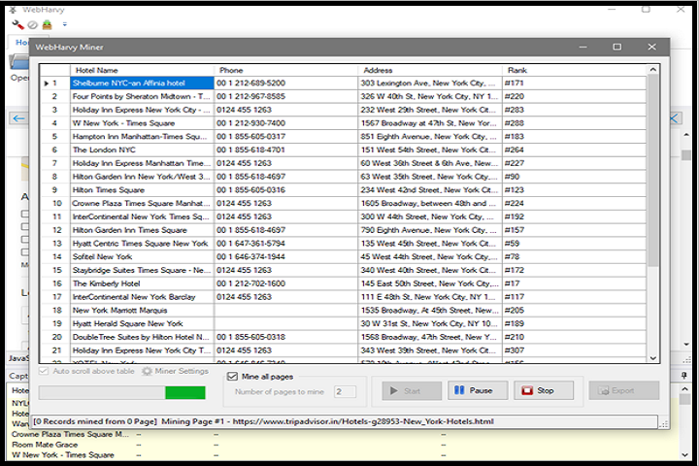The image size is (699, 466).
Task: Click the Phone column header
Action: pos(285,71)
